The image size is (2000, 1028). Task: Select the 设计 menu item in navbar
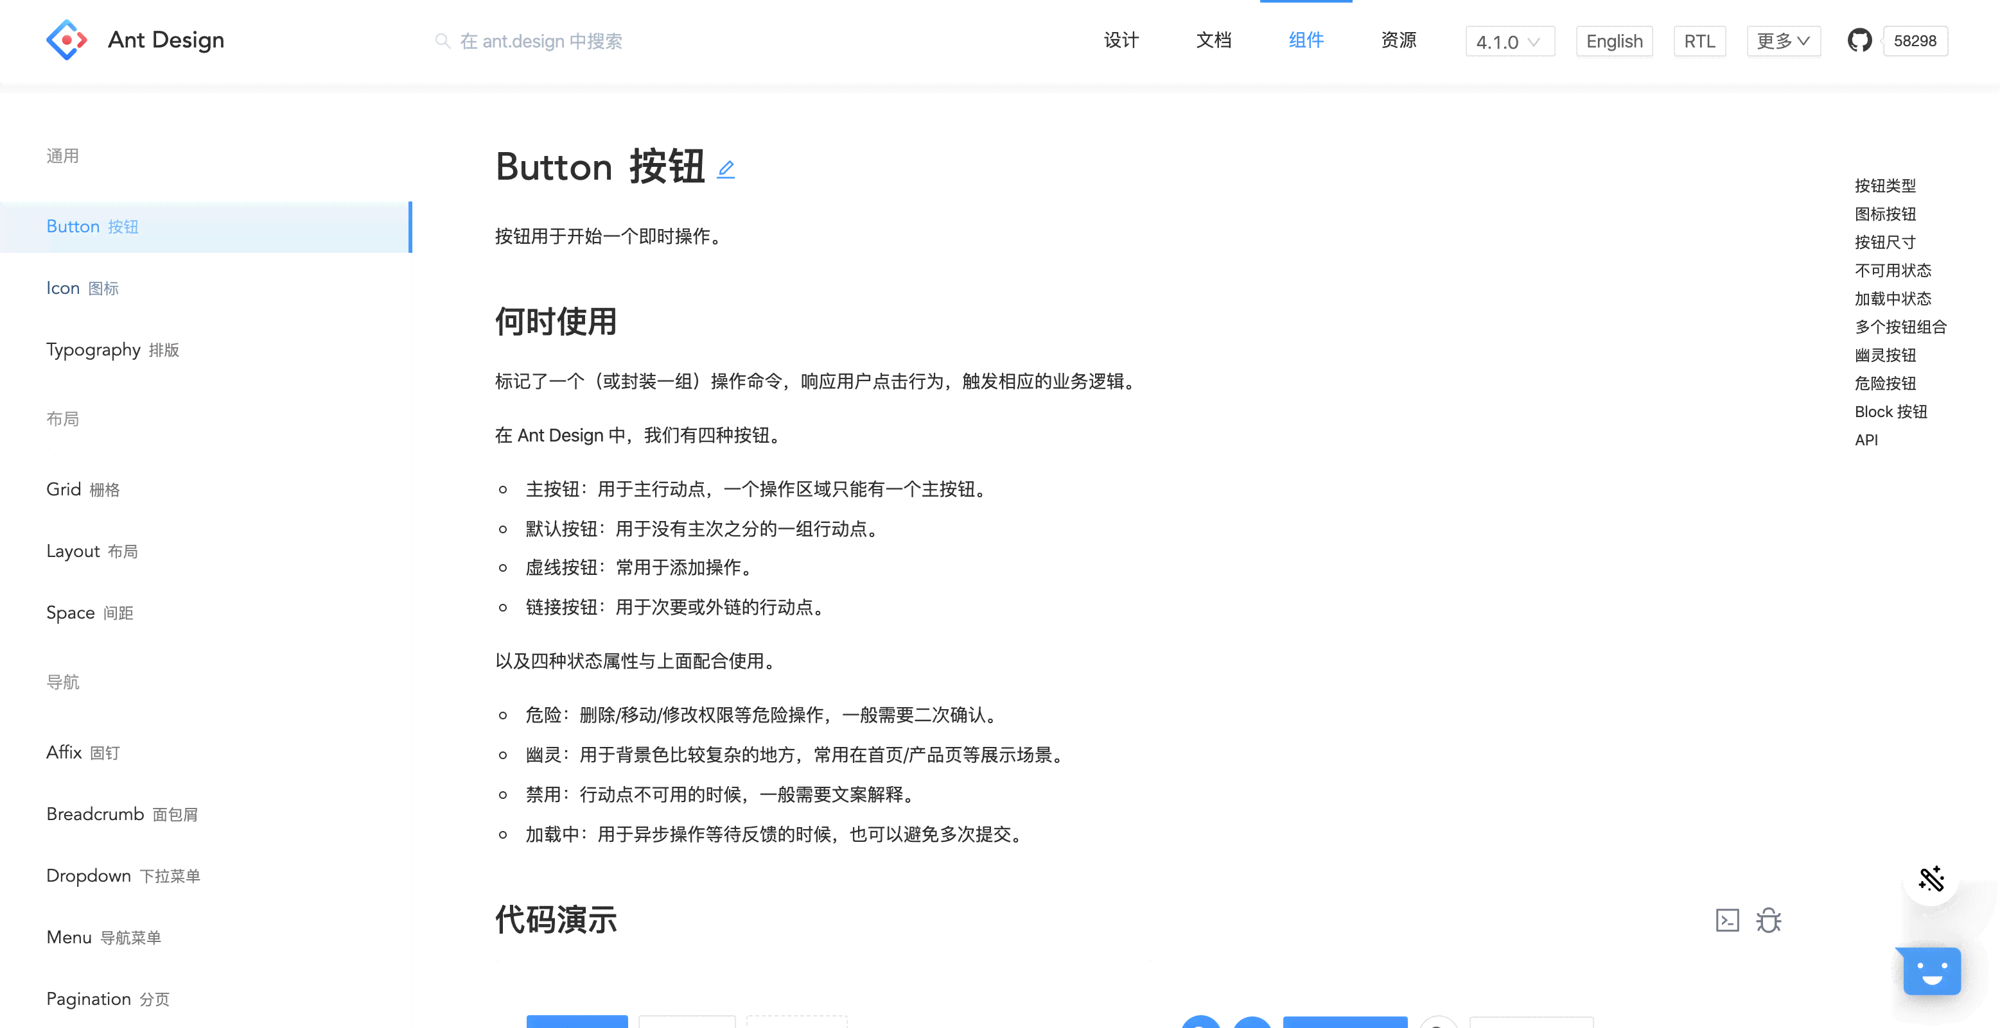point(1121,39)
